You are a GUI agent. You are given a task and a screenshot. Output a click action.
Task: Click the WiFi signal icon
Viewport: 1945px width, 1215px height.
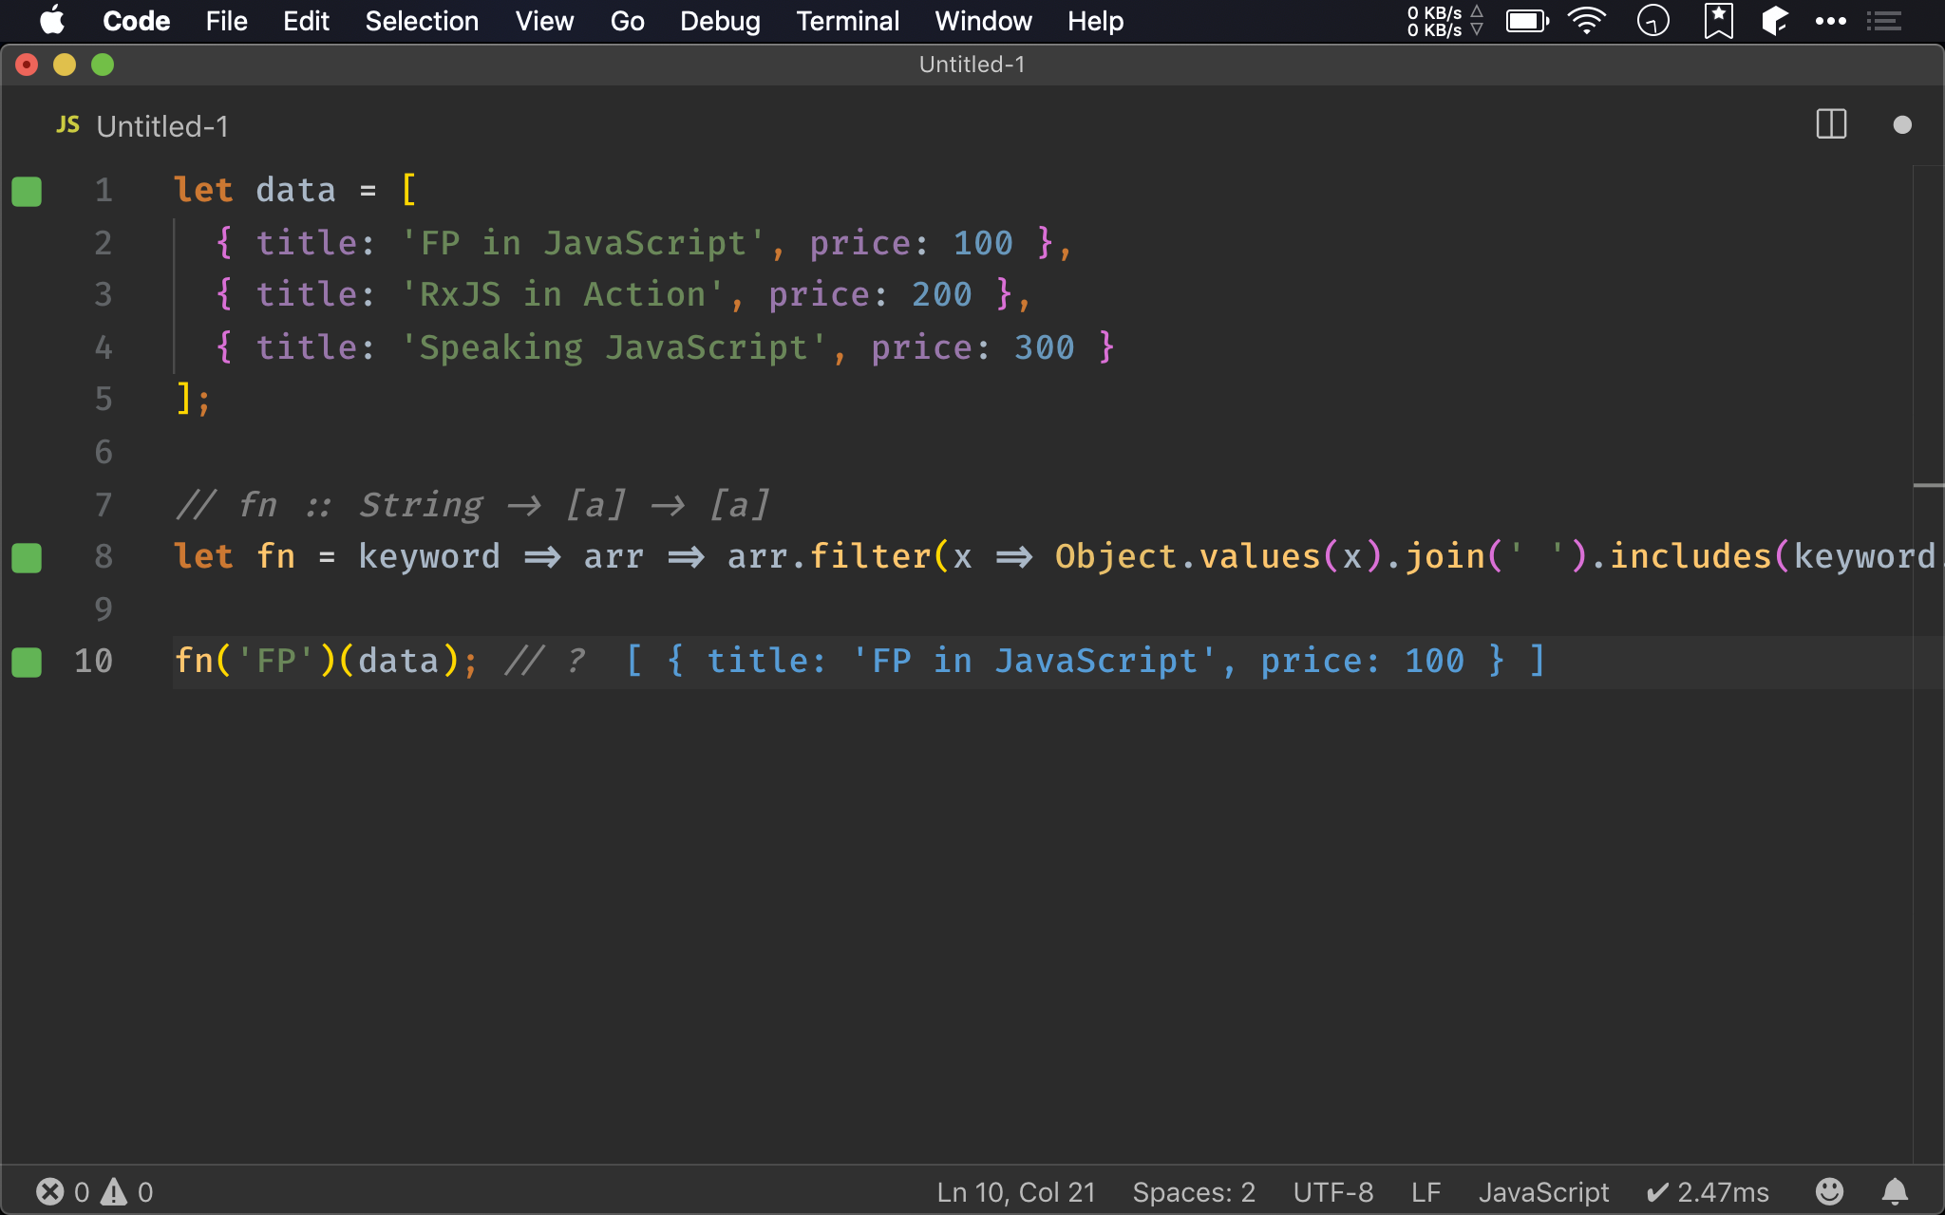[1589, 21]
